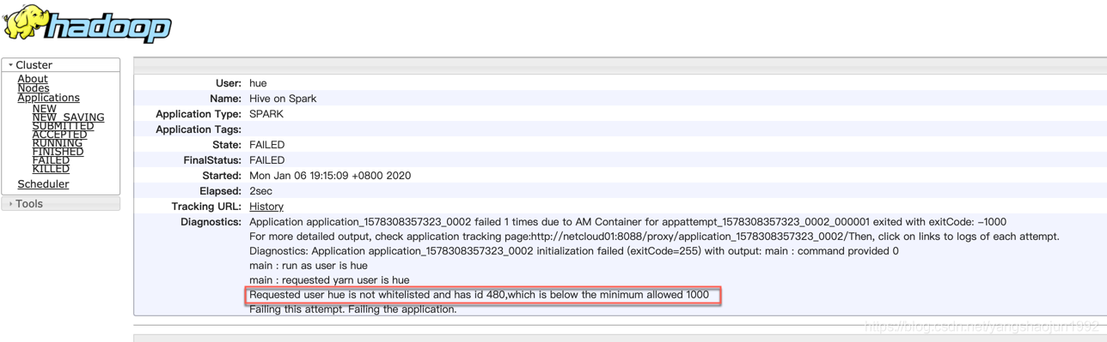Open the About link
This screenshot has height=342, width=1107.
(x=33, y=79)
